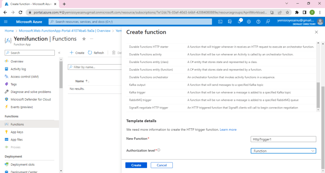Viewport: 325px width, 173px height.
Task: Click the Microsoft Azure logo text
Action: click(29, 22)
